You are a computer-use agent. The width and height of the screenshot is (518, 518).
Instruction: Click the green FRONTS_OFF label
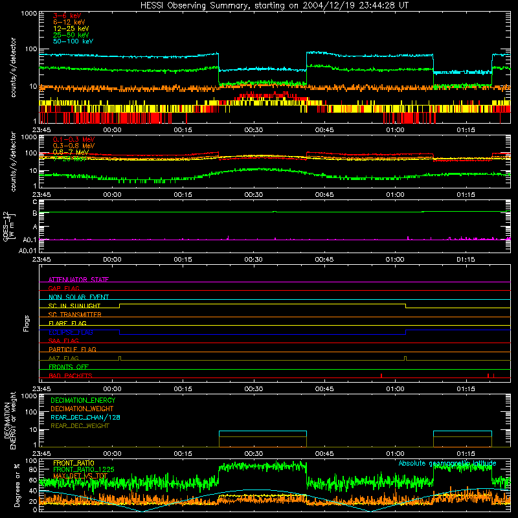pyautogui.click(x=69, y=366)
